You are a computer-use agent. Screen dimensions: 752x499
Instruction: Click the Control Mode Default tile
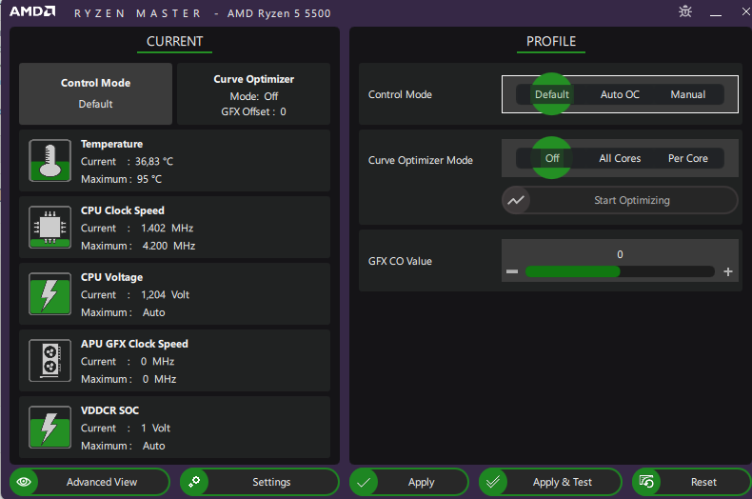click(95, 93)
